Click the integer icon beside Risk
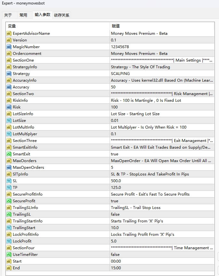219x276 pixels. pos(9,107)
